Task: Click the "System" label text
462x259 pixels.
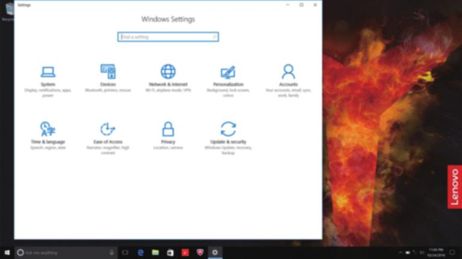Action: pos(48,84)
